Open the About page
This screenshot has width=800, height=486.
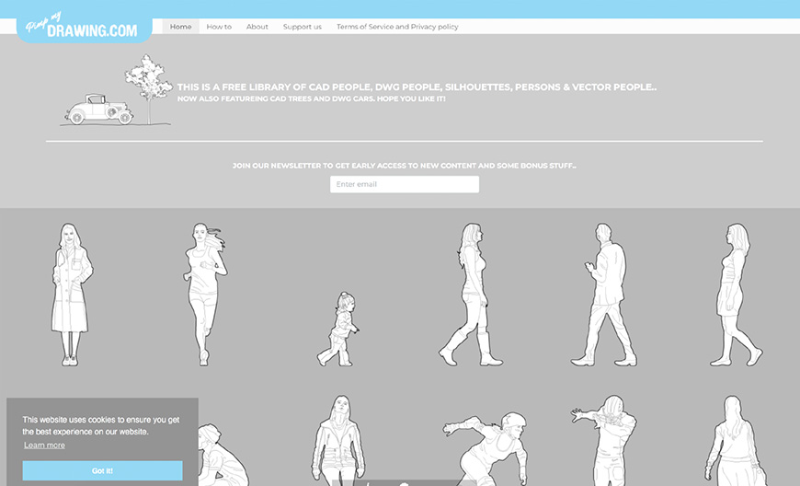pyautogui.click(x=257, y=27)
